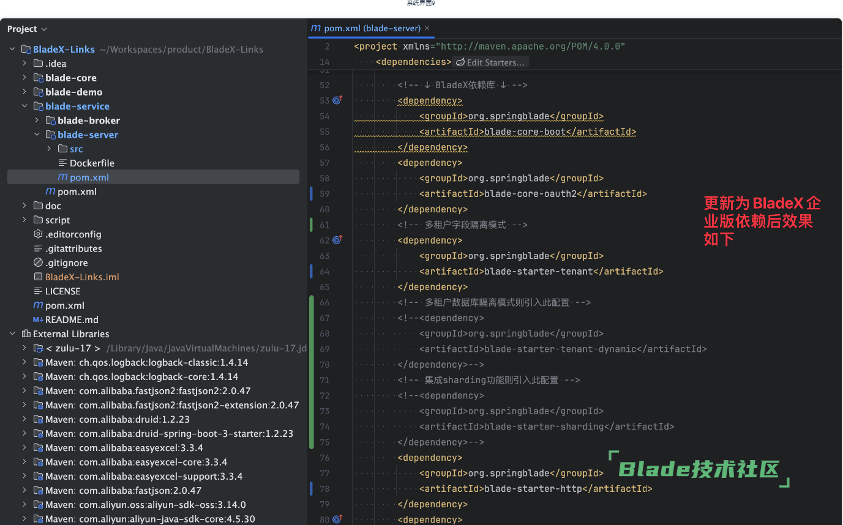
Task: Click the Edit Starters inlay button
Action: point(490,62)
